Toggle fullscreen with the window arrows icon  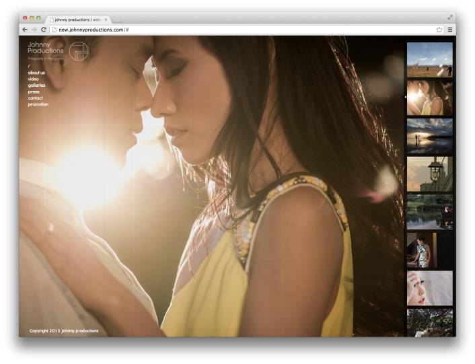pos(450,17)
